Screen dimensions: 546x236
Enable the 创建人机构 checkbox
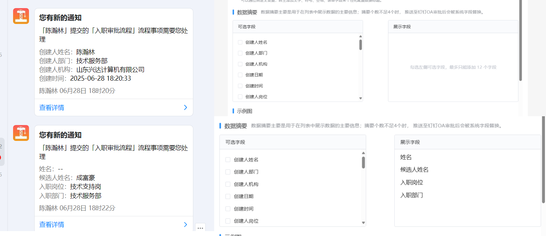pyautogui.click(x=228, y=184)
